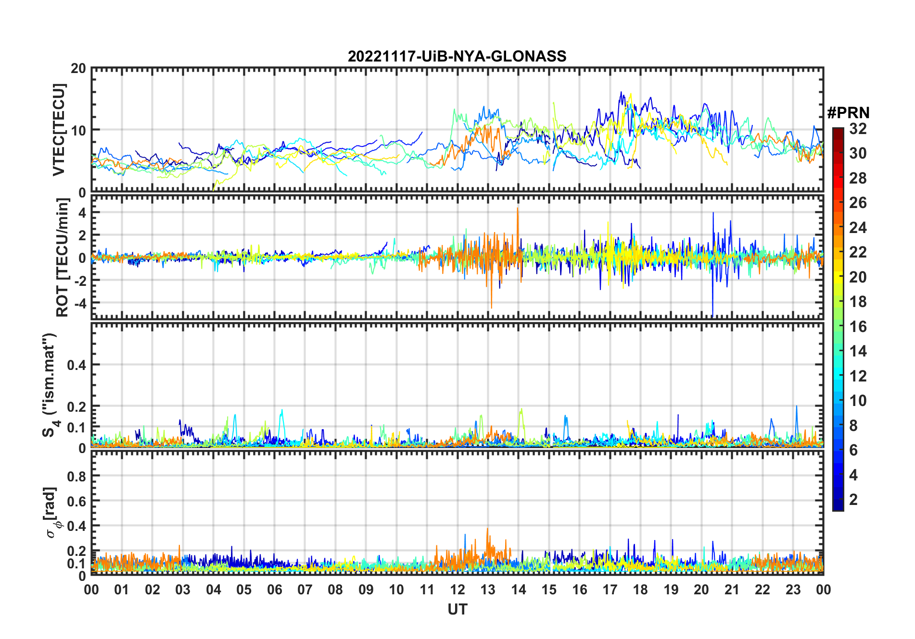Click x-axis tick label 12

[457, 590]
